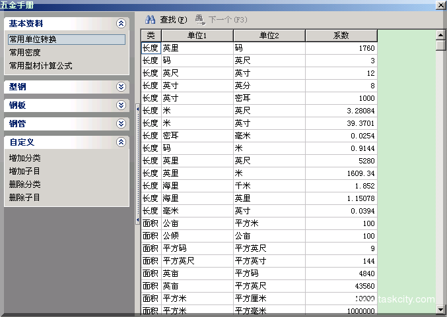Click 增加子目 to add a sub-item

click(25, 171)
